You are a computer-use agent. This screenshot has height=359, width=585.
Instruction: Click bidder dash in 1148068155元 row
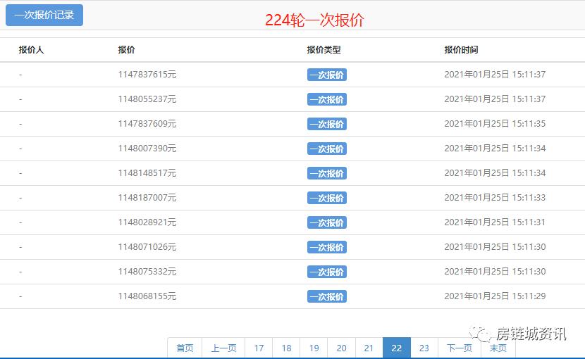[x=20, y=296]
